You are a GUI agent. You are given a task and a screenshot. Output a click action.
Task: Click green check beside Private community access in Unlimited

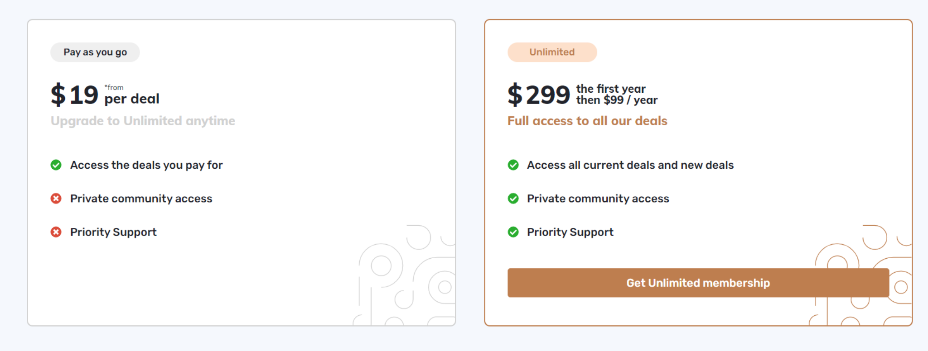(x=513, y=199)
